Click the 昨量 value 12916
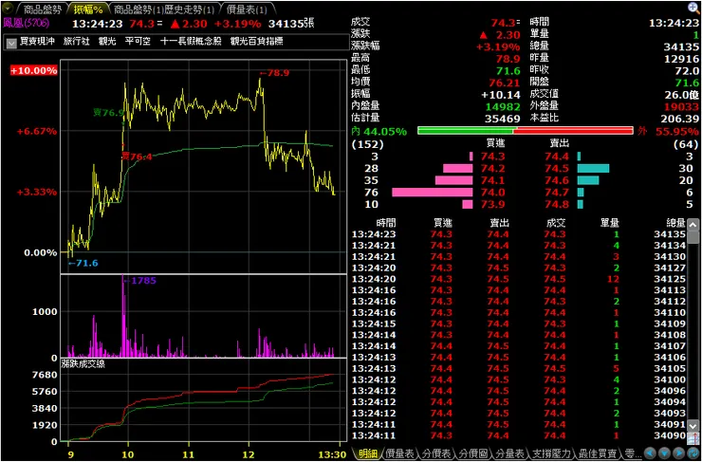The image size is (702, 462). [681, 58]
